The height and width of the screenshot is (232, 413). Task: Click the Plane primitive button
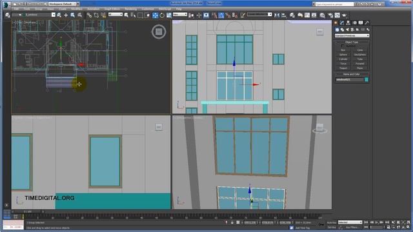pyautogui.click(x=360, y=68)
